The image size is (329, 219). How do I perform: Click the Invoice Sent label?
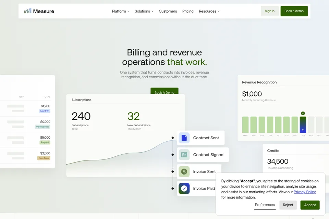204,172
